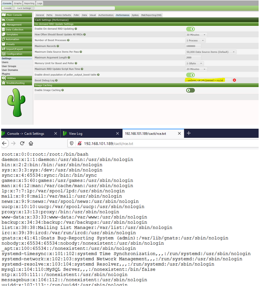Open the Create sidebar menu

(17, 20)
